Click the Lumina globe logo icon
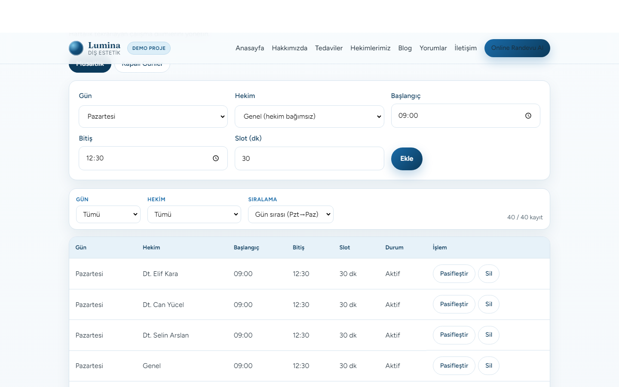 click(x=76, y=48)
